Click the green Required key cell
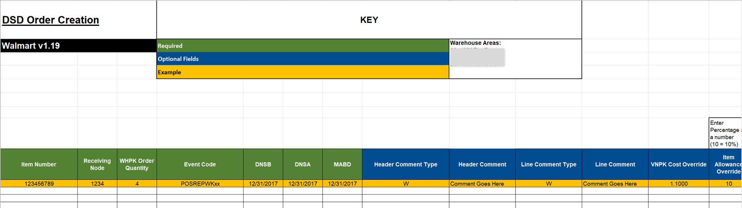742x208 pixels. [x=302, y=46]
